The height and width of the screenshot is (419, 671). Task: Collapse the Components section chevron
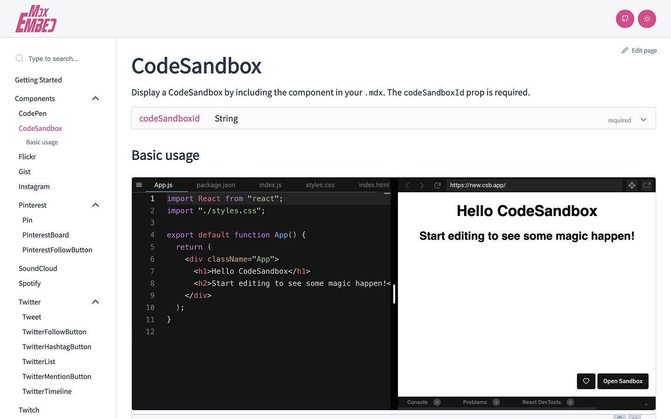click(96, 98)
